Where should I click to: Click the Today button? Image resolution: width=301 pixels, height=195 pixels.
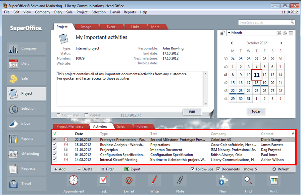pos(256,112)
